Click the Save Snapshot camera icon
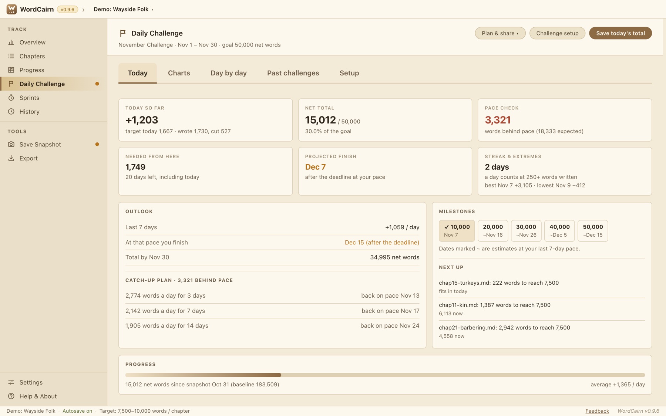The image size is (666, 416). pyautogui.click(x=11, y=144)
